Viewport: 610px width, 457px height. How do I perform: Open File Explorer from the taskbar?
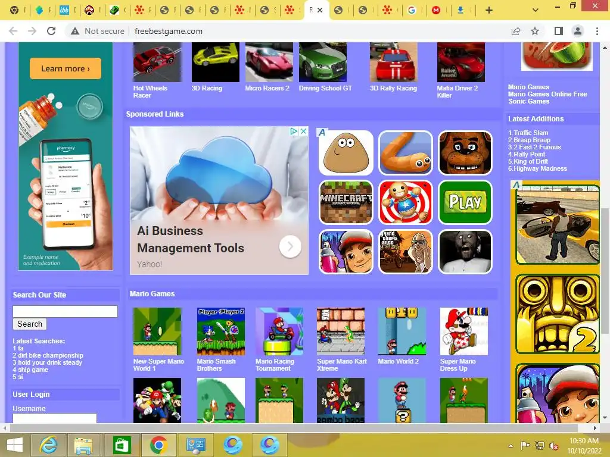pyautogui.click(x=83, y=445)
